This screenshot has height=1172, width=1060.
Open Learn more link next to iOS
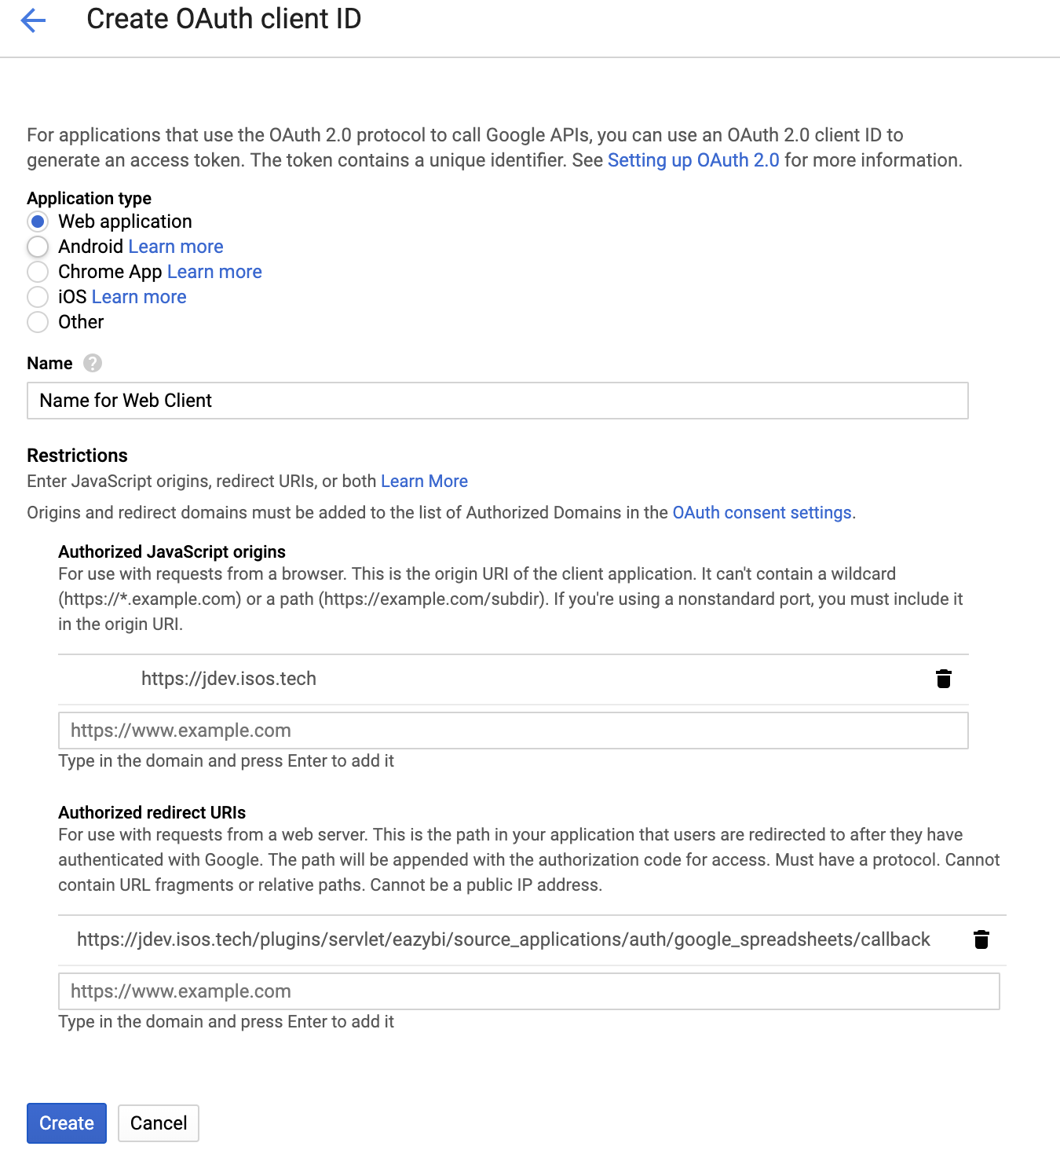[x=139, y=297]
